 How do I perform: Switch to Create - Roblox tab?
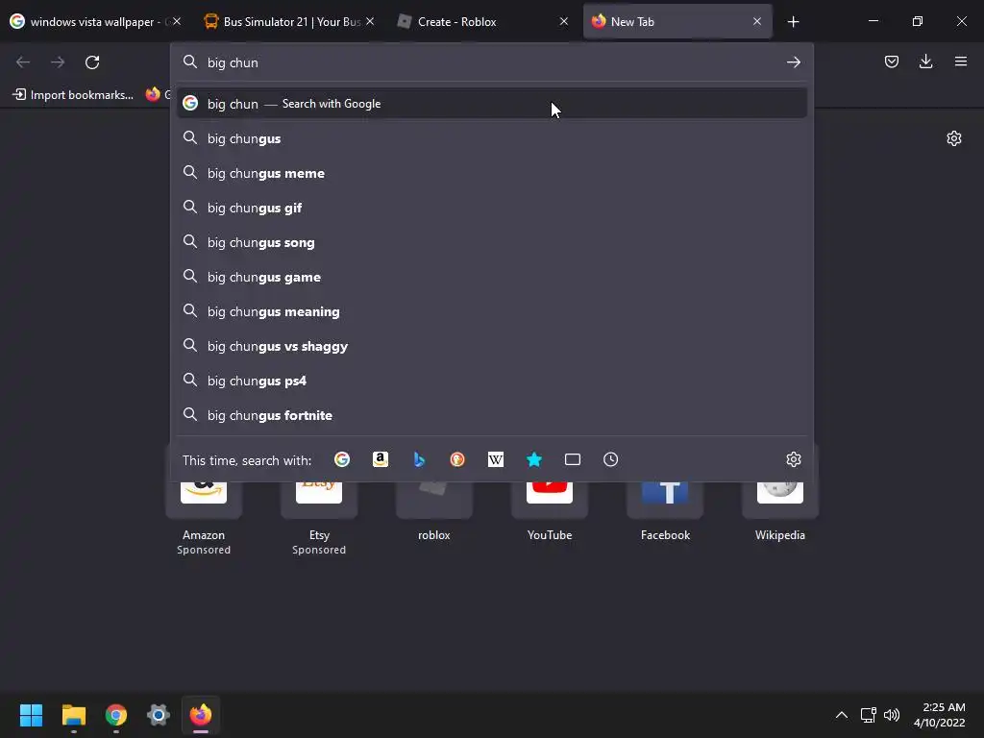(x=482, y=22)
